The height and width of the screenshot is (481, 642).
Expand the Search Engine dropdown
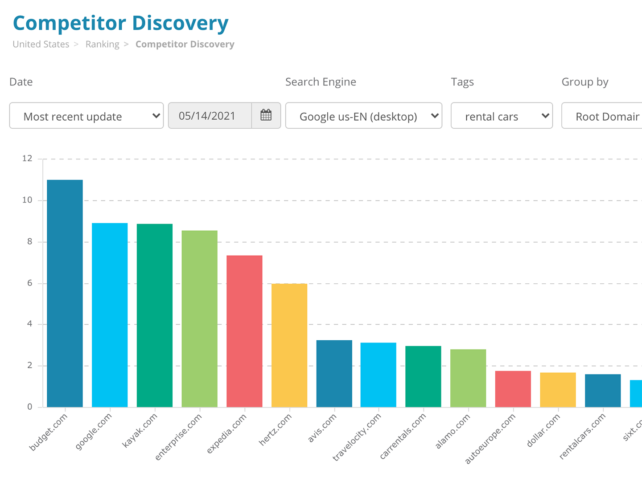(363, 116)
